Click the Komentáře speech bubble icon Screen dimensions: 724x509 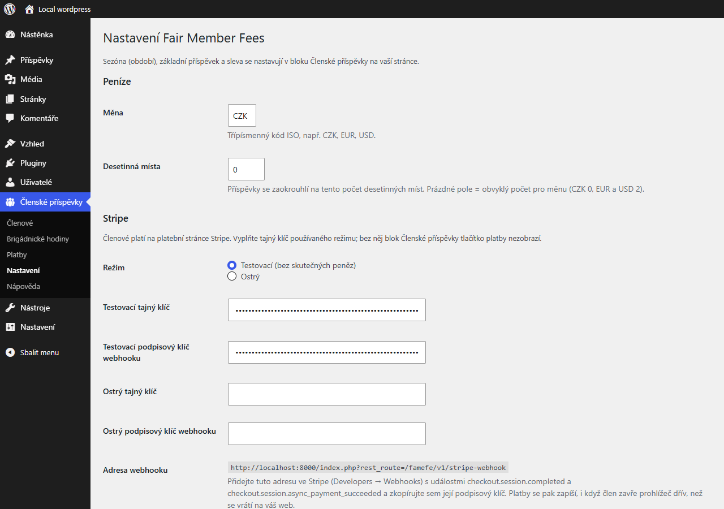tap(10, 118)
